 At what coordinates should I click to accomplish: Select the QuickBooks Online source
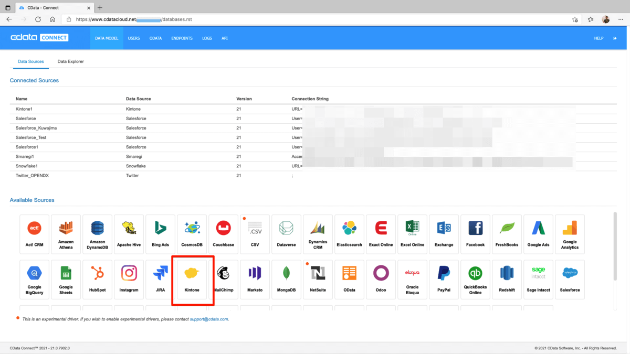[476, 280]
